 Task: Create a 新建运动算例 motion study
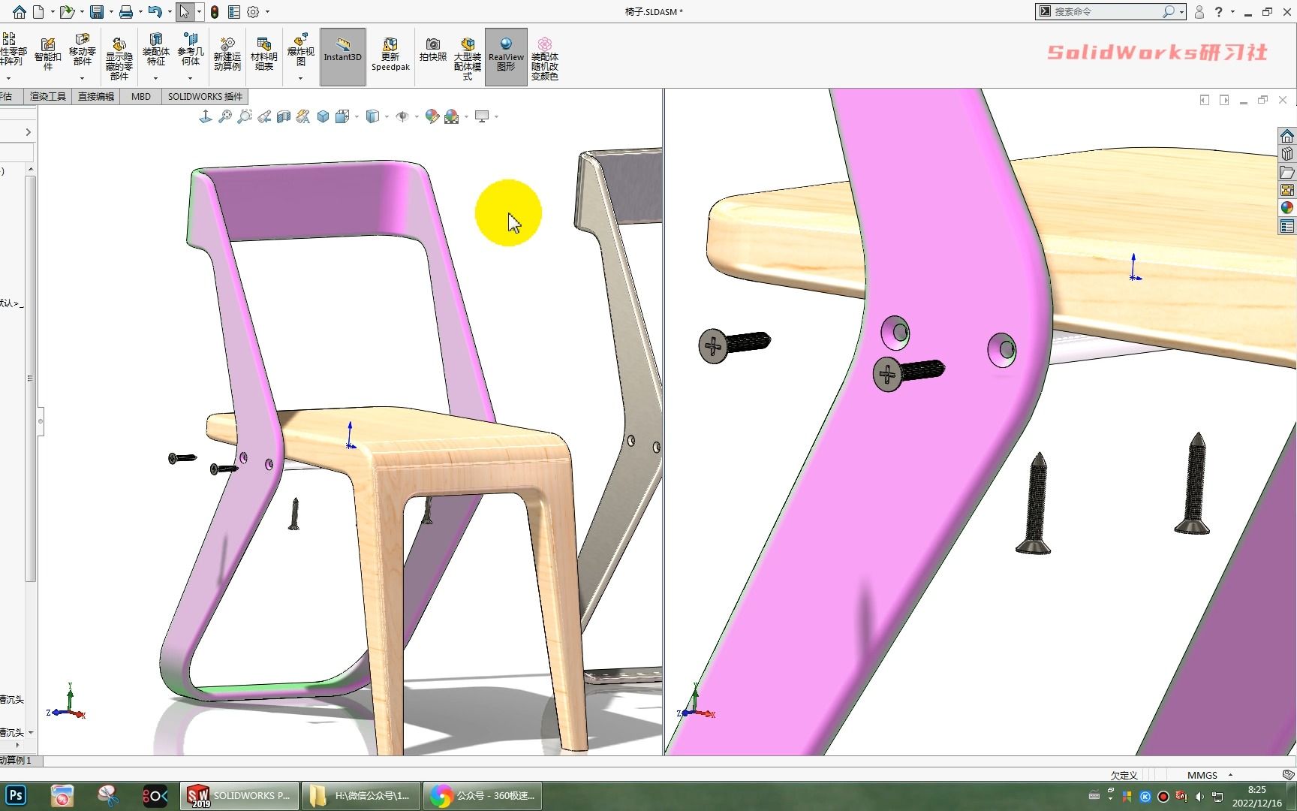pos(227,53)
